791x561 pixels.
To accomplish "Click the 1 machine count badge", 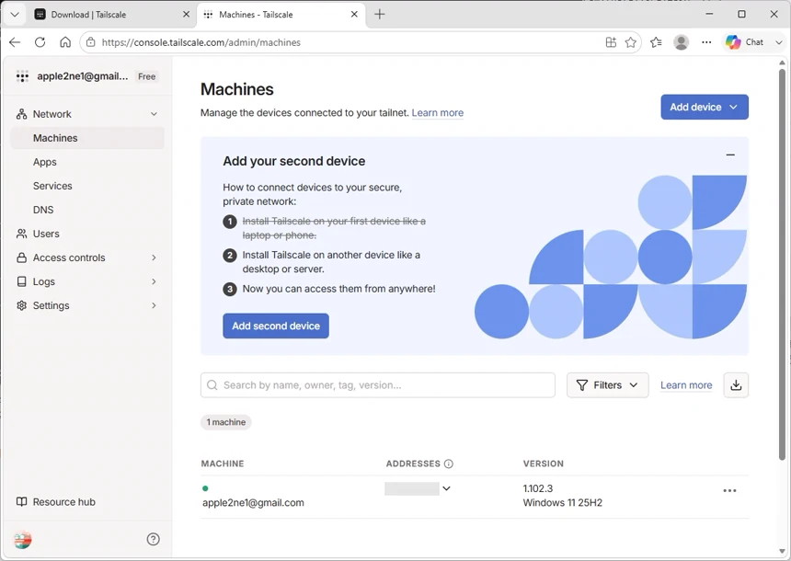I will (x=226, y=422).
